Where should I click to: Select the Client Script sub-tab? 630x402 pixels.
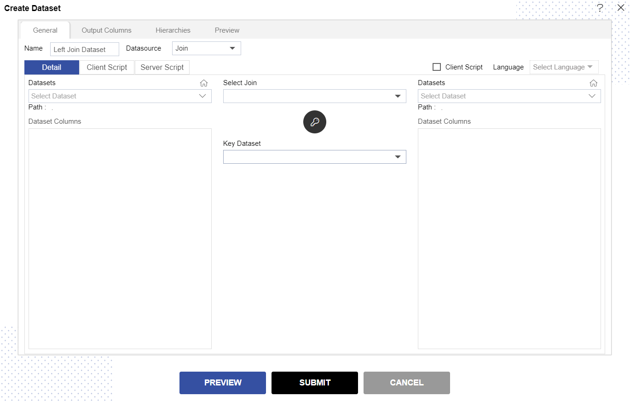point(107,67)
